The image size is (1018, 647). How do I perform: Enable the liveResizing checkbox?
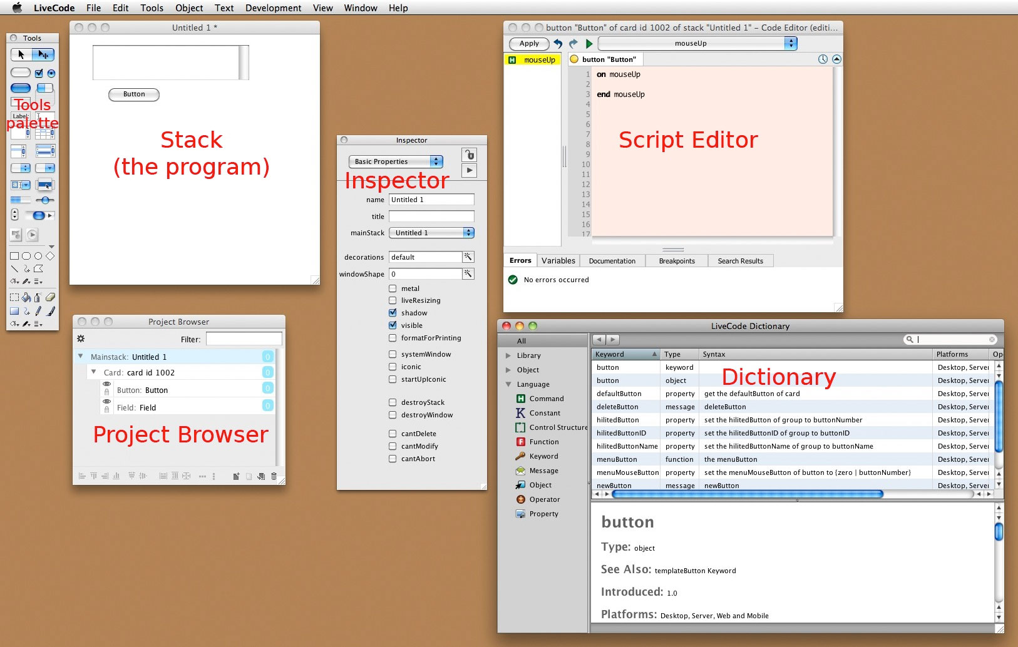tap(393, 300)
